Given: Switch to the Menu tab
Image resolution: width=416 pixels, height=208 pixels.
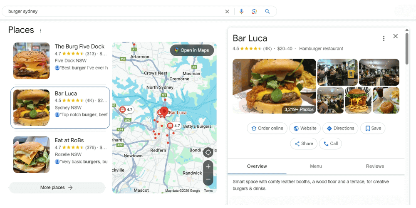Looking at the screenshot, I should click(x=316, y=166).
